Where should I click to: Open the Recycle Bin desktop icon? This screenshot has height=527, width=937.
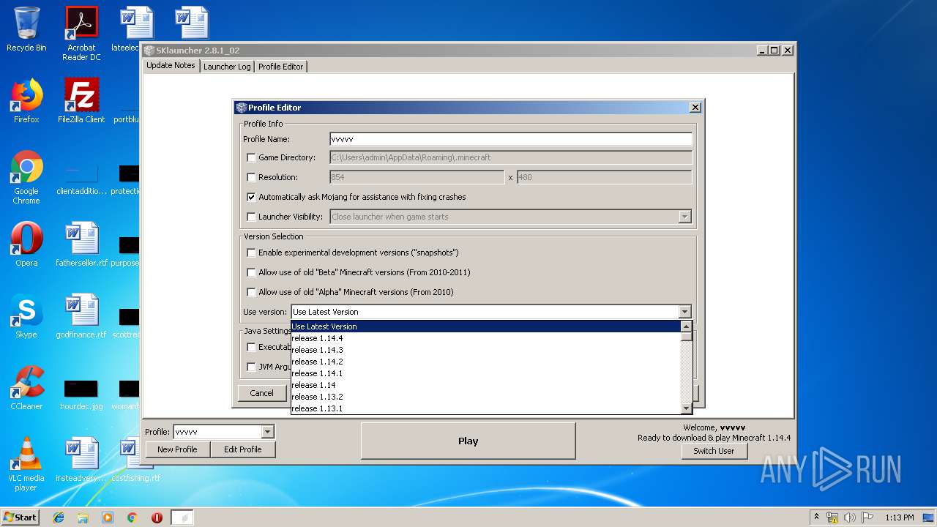click(x=26, y=29)
